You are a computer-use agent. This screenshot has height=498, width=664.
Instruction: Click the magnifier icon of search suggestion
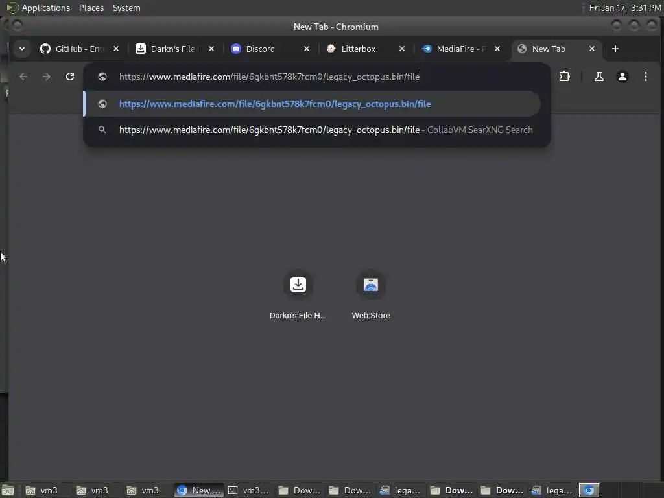[102, 130]
